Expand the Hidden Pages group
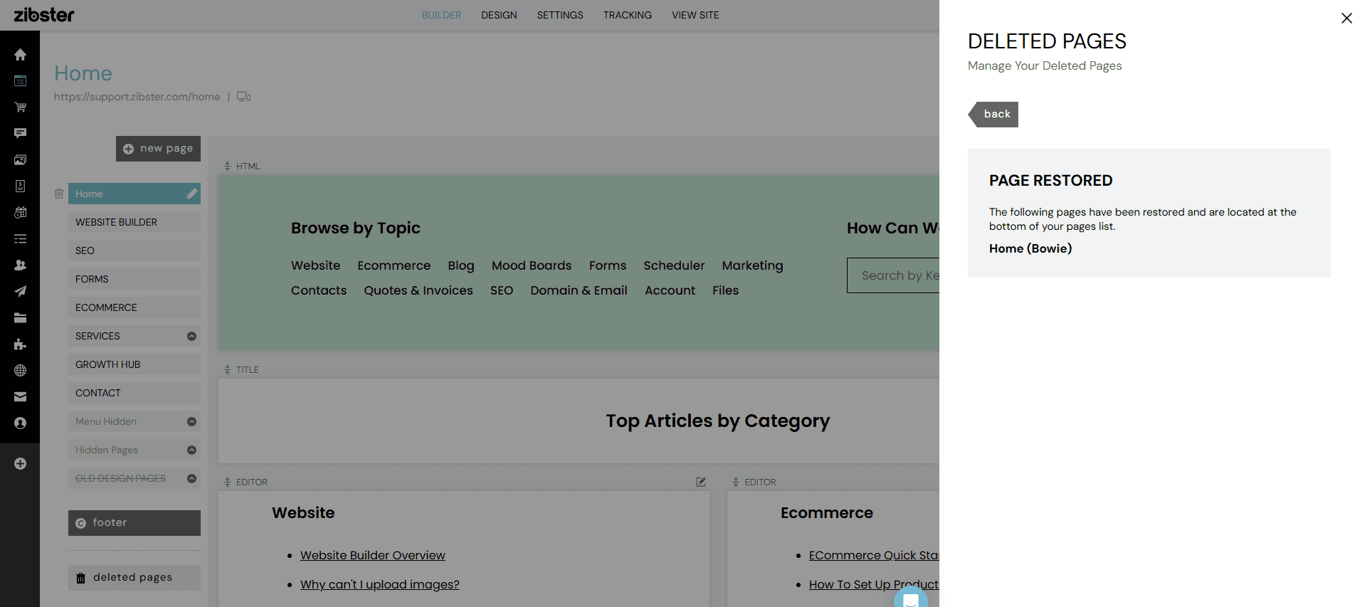The width and height of the screenshot is (1355, 607). pyautogui.click(x=191, y=450)
